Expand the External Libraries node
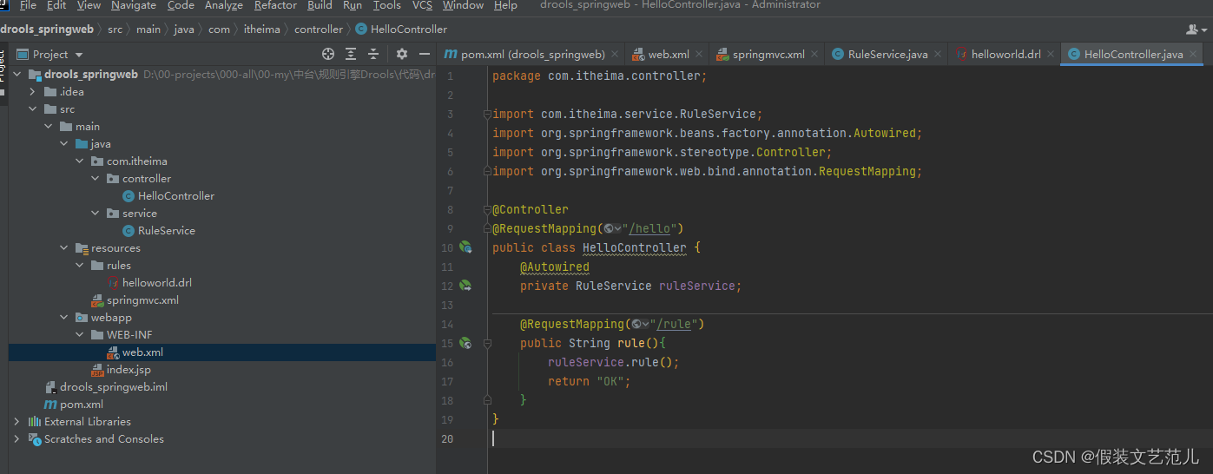 pyautogui.click(x=16, y=421)
